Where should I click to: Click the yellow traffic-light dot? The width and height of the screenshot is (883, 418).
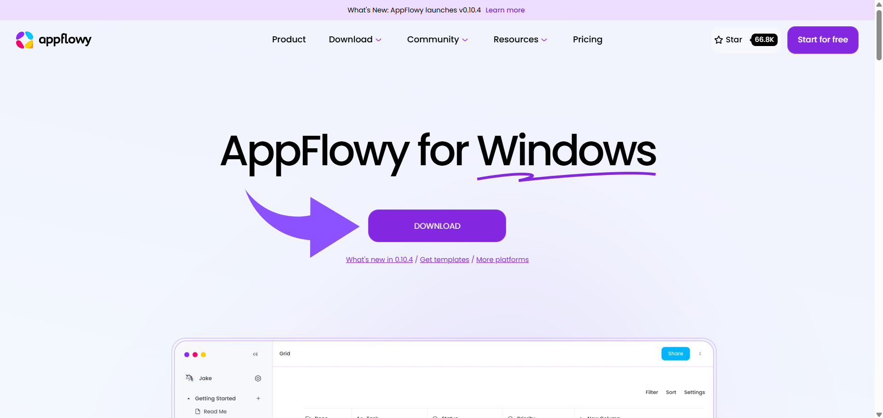pos(203,354)
